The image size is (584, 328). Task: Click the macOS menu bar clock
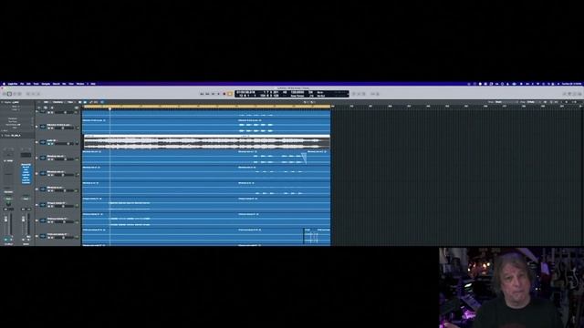point(572,84)
